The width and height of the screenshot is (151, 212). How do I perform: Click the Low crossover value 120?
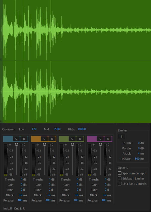[x=34, y=129]
